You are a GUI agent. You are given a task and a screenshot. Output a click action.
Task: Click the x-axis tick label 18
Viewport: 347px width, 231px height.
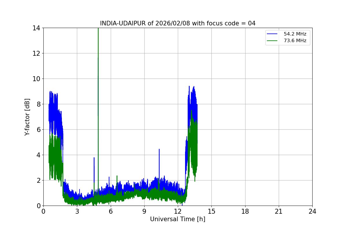click(245, 211)
